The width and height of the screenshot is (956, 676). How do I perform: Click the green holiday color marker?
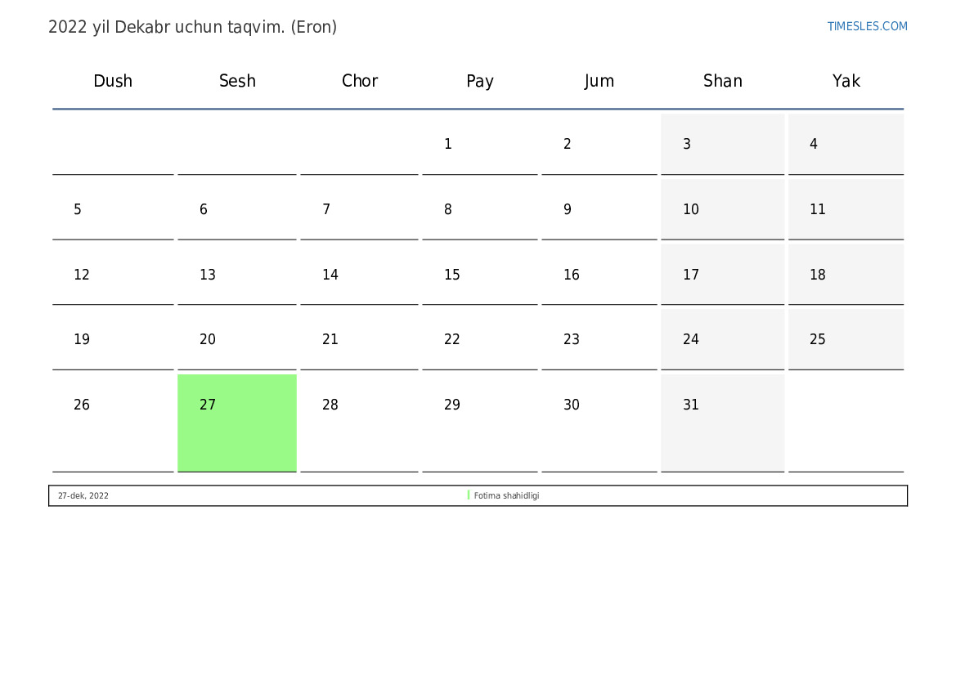pos(469,495)
